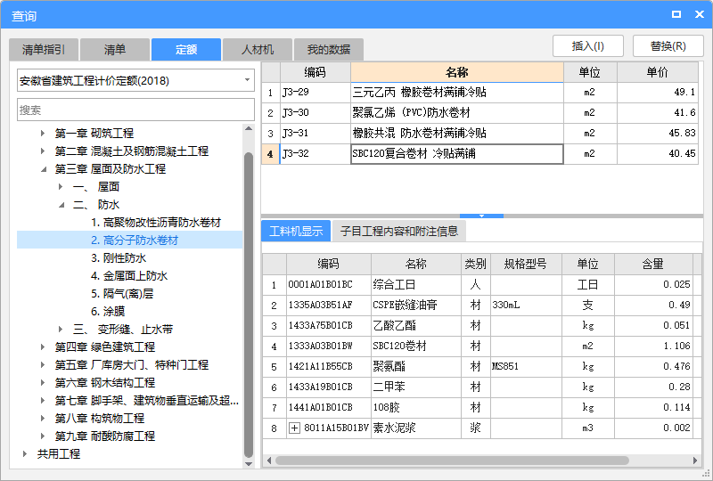The image size is (713, 481).
Task: Switch to the 清单指引 tab
Action: (44, 50)
